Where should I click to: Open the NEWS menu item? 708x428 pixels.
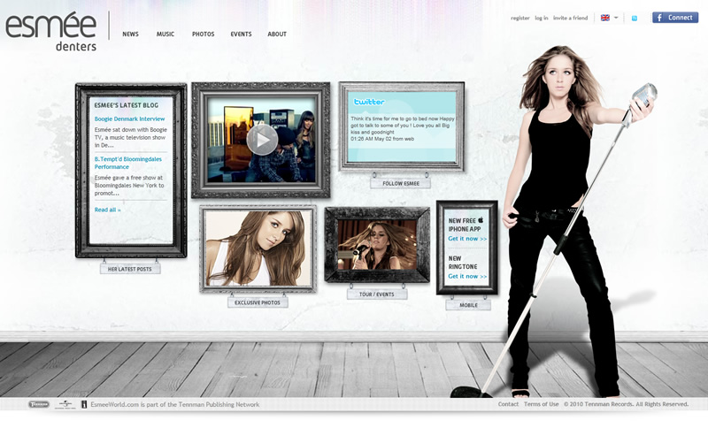(130, 34)
